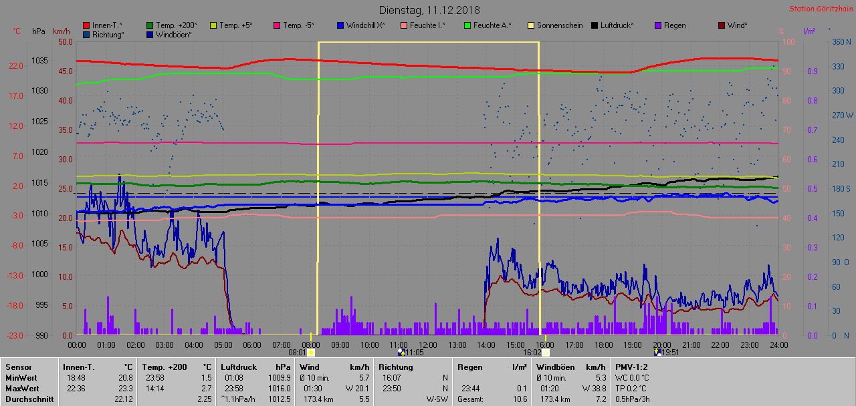This screenshot has height=406, width=856.
Task: Click the Luftdruck column header in table
Action: (237, 367)
